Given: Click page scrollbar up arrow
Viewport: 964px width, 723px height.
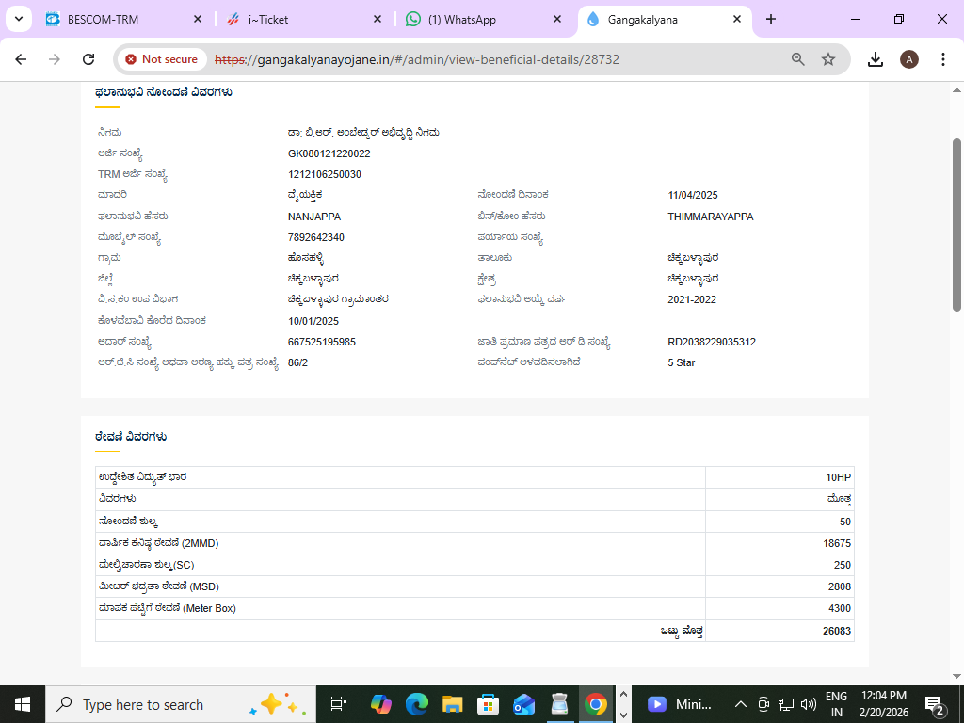Looking at the screenshot, I should (x=956, y=91).
